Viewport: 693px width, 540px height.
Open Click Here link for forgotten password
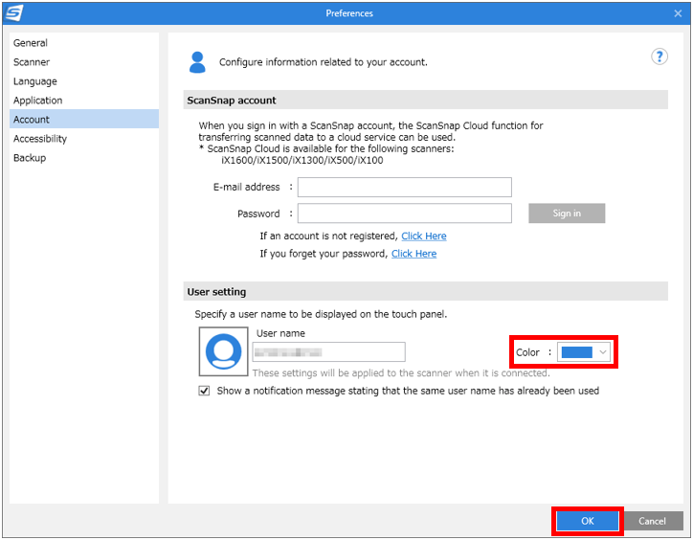(x=414, y=254)
